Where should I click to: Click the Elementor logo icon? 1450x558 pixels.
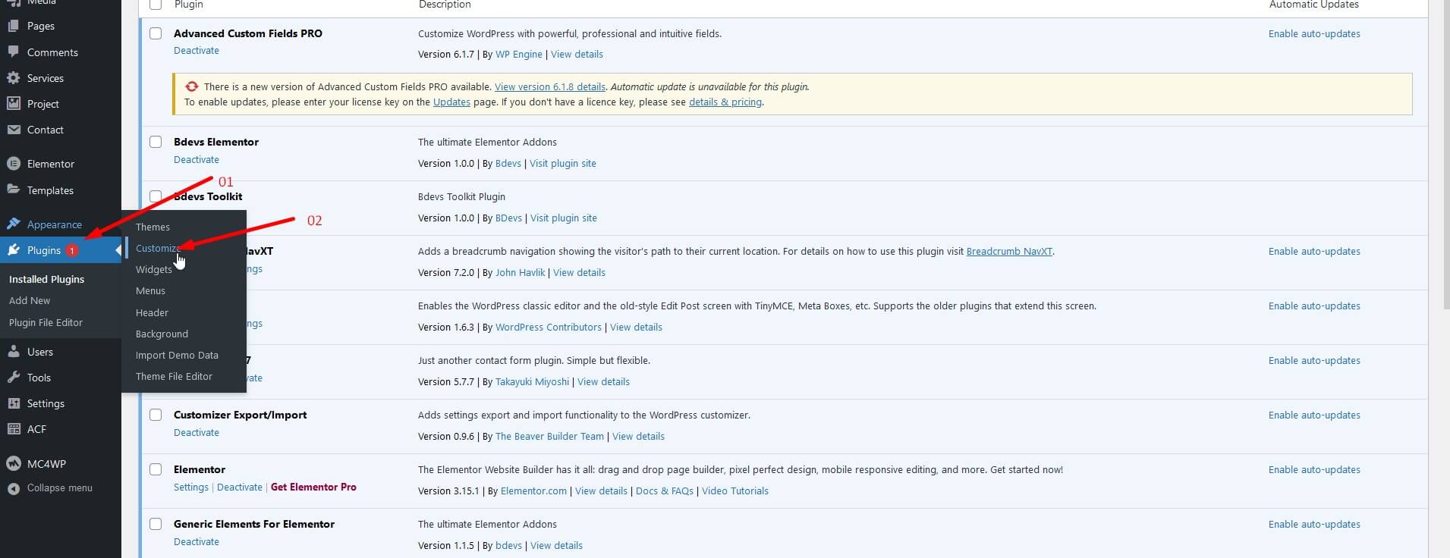[13, 164]
